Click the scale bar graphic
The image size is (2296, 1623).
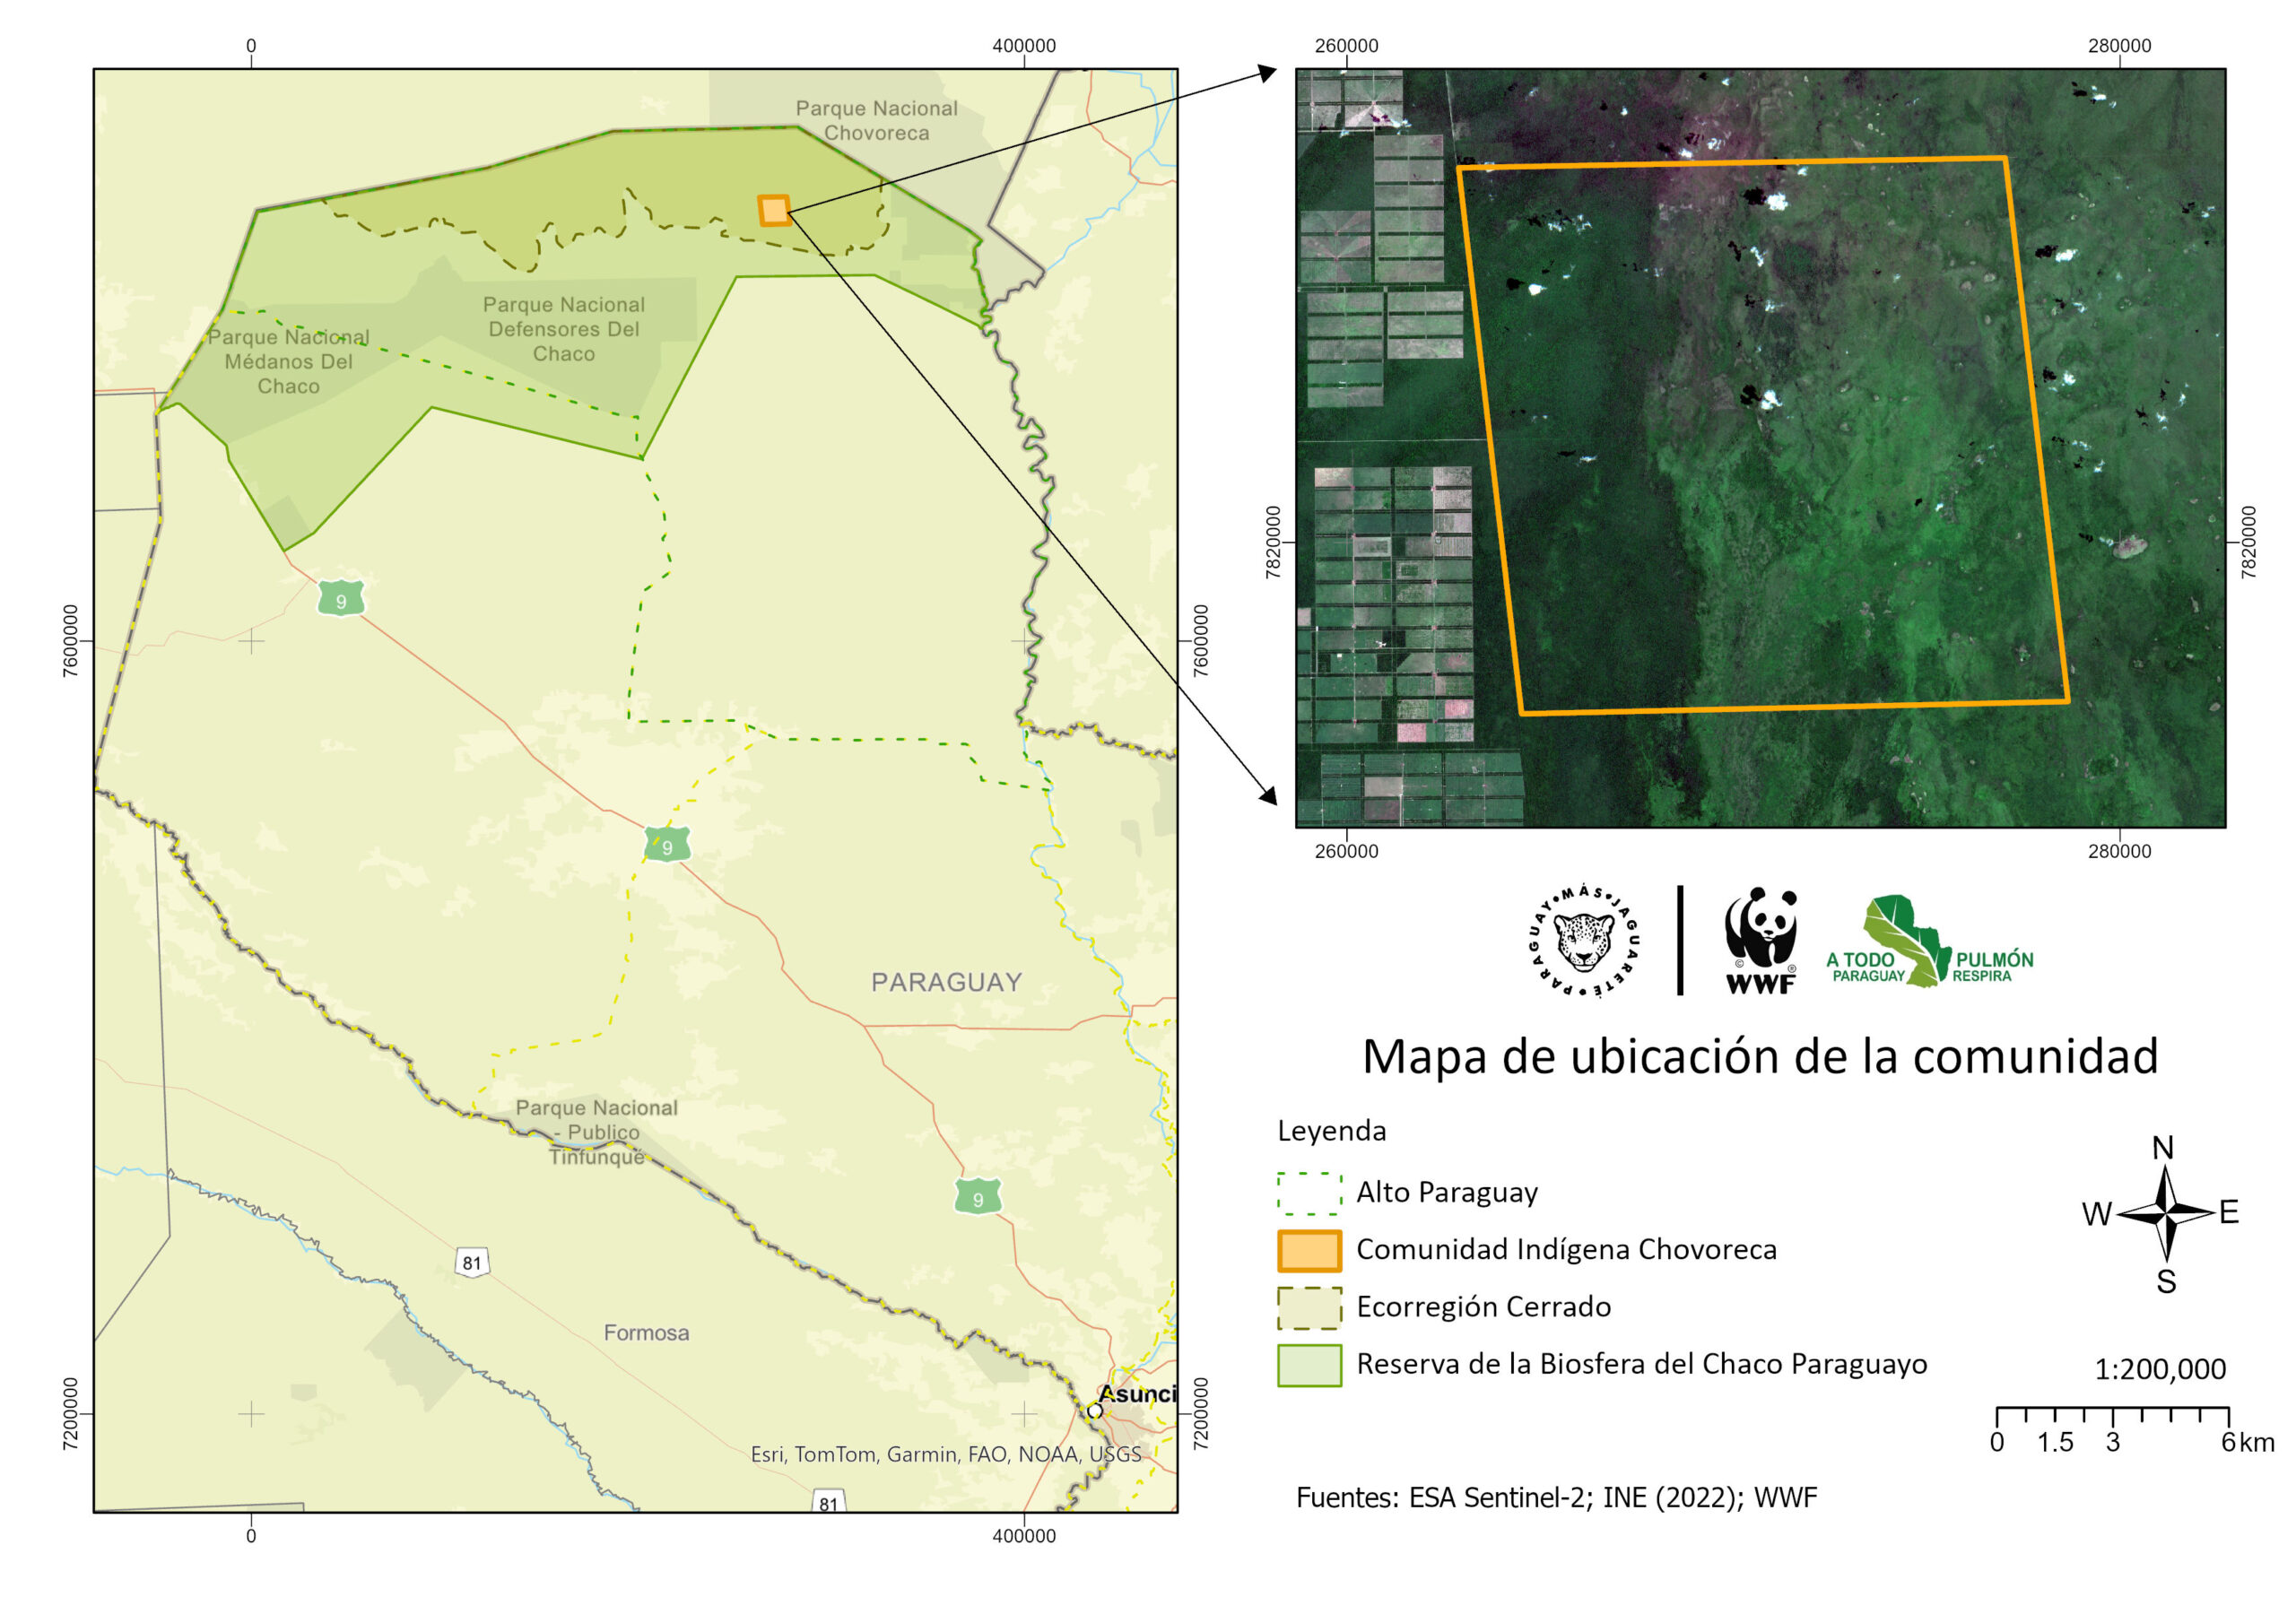(x=2112, y=1414)
